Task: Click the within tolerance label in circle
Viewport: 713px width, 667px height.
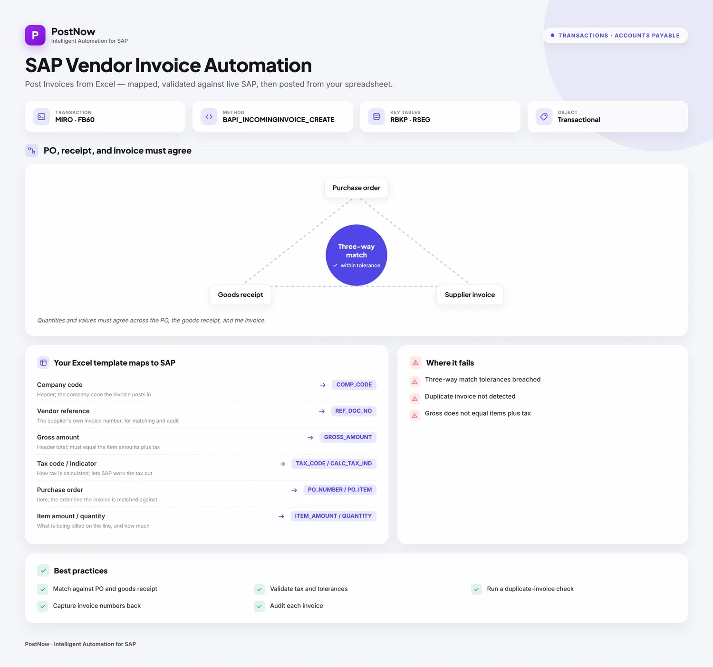Action: pyautogui.click(x=360, y=266)
